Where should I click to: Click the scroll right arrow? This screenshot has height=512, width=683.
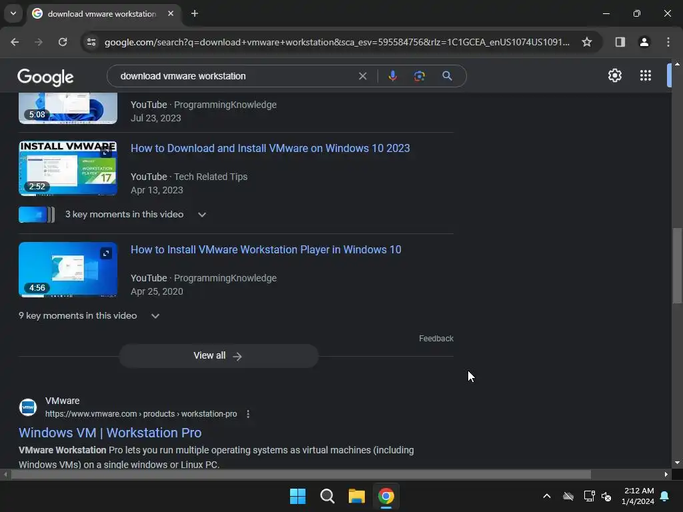tap(666, 475)
